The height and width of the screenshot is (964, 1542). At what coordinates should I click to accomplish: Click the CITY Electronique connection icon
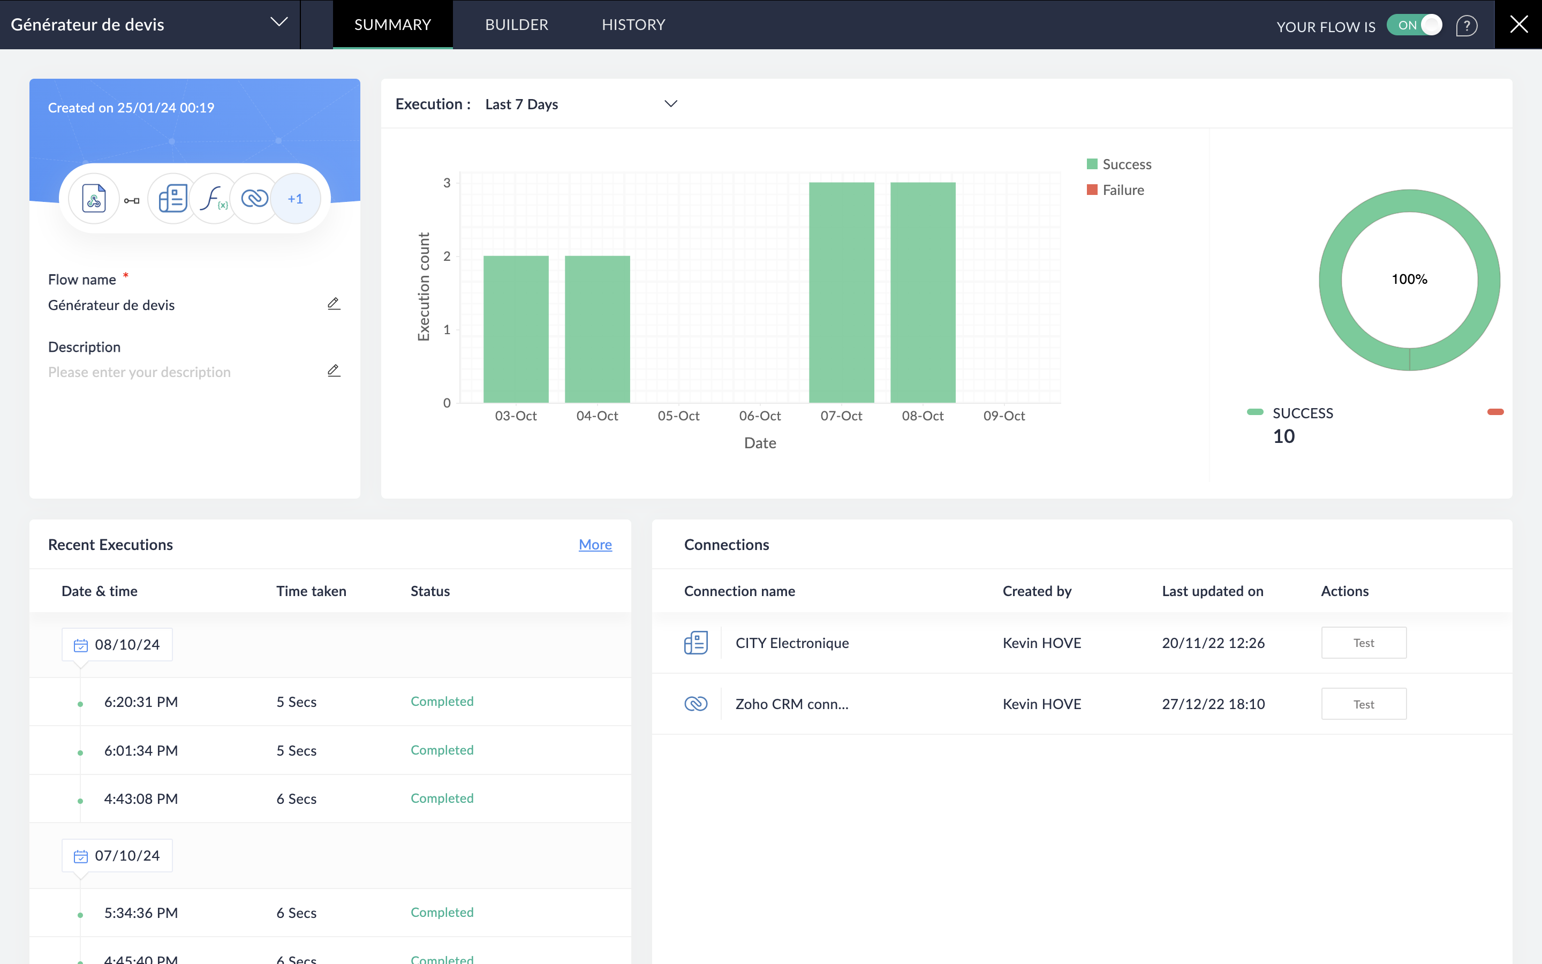(695, 643)
